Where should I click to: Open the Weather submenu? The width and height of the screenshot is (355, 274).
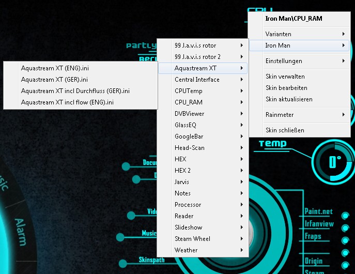[x=203, y=250]
